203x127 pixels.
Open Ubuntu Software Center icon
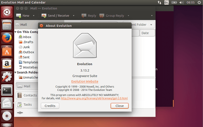click(7, 51)
